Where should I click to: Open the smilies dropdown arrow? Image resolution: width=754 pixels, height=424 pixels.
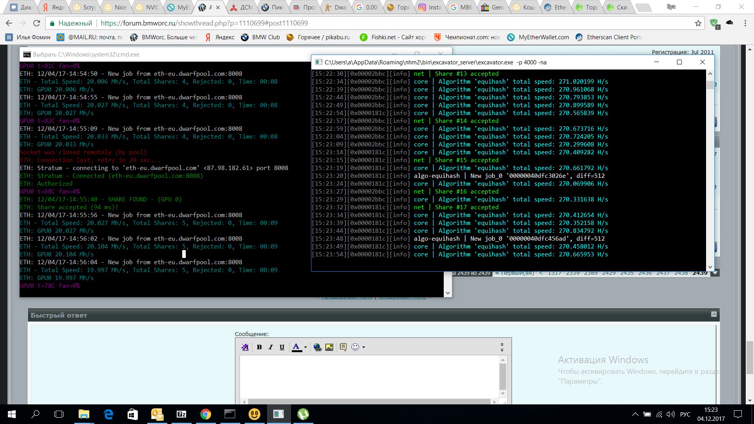coord(364,347)
